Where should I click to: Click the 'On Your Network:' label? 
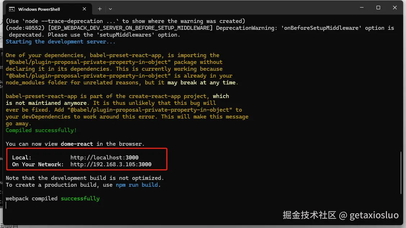[38, 164]
